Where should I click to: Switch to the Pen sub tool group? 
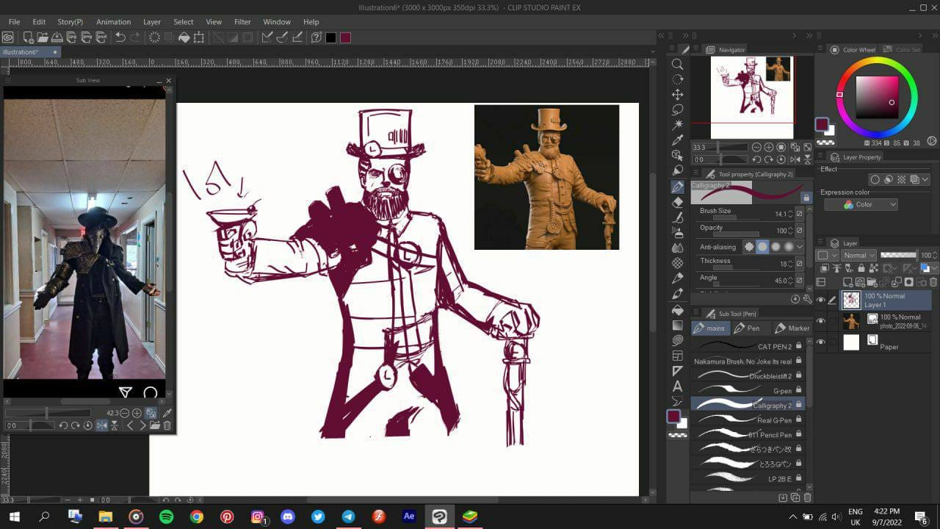point(748,328)
